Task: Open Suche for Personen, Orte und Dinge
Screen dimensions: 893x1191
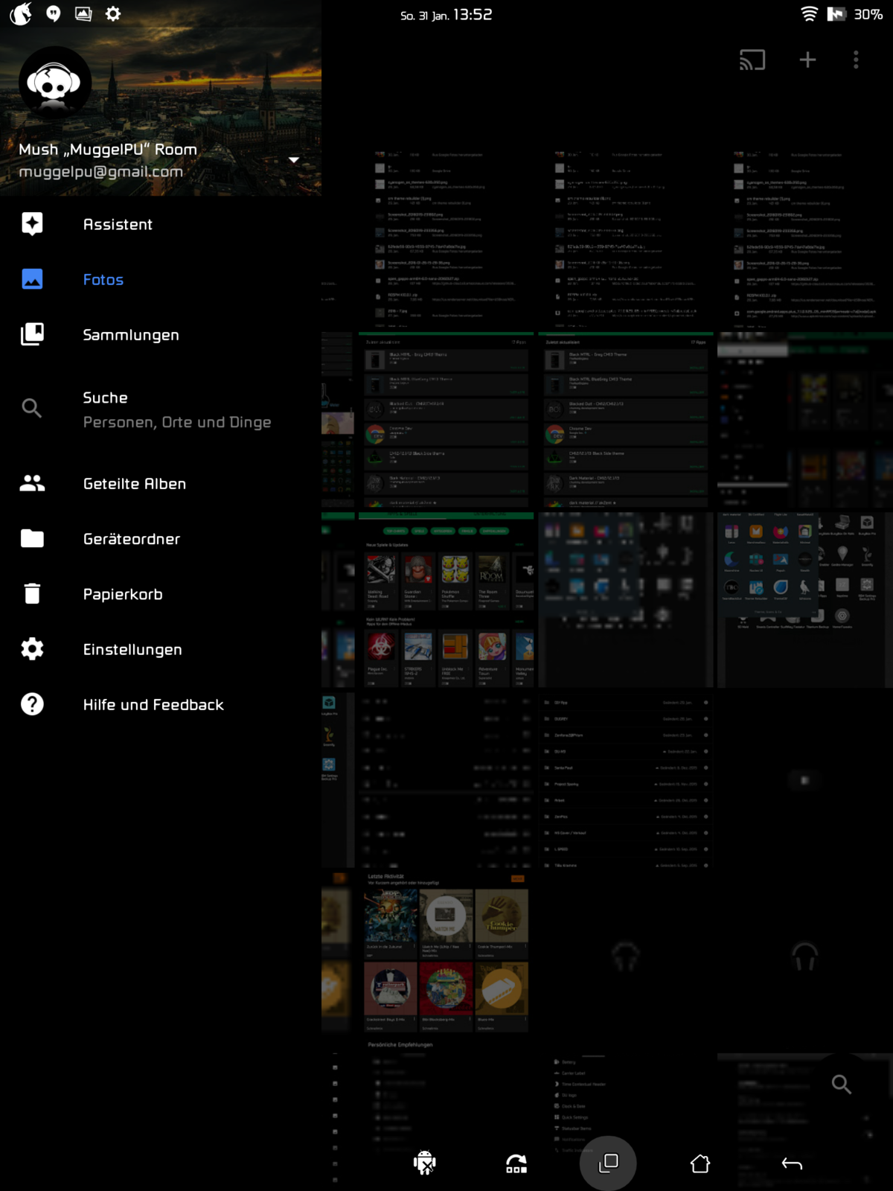Action: [176, 409]
